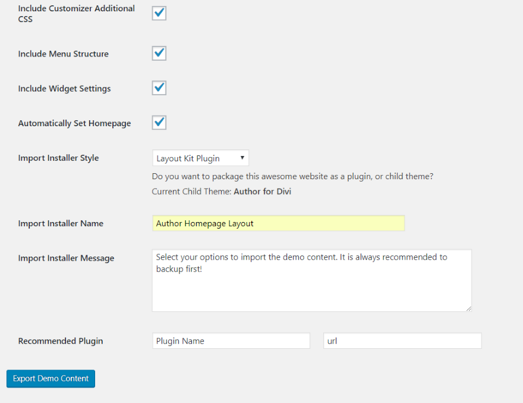The width and height of the screenshot is (523, 403).
Task: Focus the Import Installer Message text area
Action: (x=311, y=280)
